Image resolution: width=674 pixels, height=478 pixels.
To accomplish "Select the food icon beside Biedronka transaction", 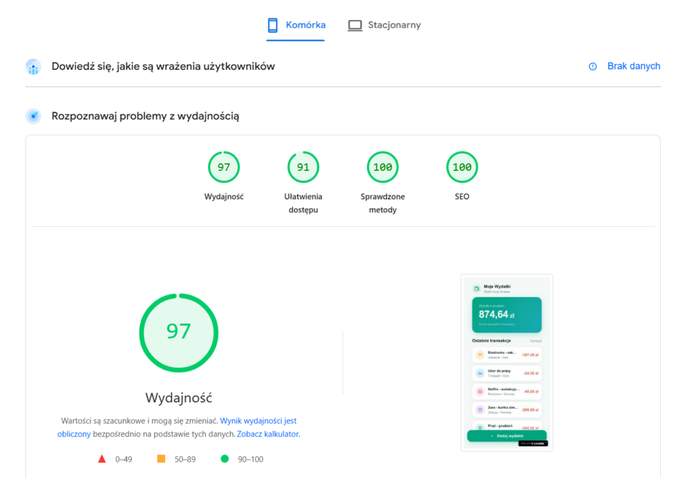I will (x=480, y=353).
